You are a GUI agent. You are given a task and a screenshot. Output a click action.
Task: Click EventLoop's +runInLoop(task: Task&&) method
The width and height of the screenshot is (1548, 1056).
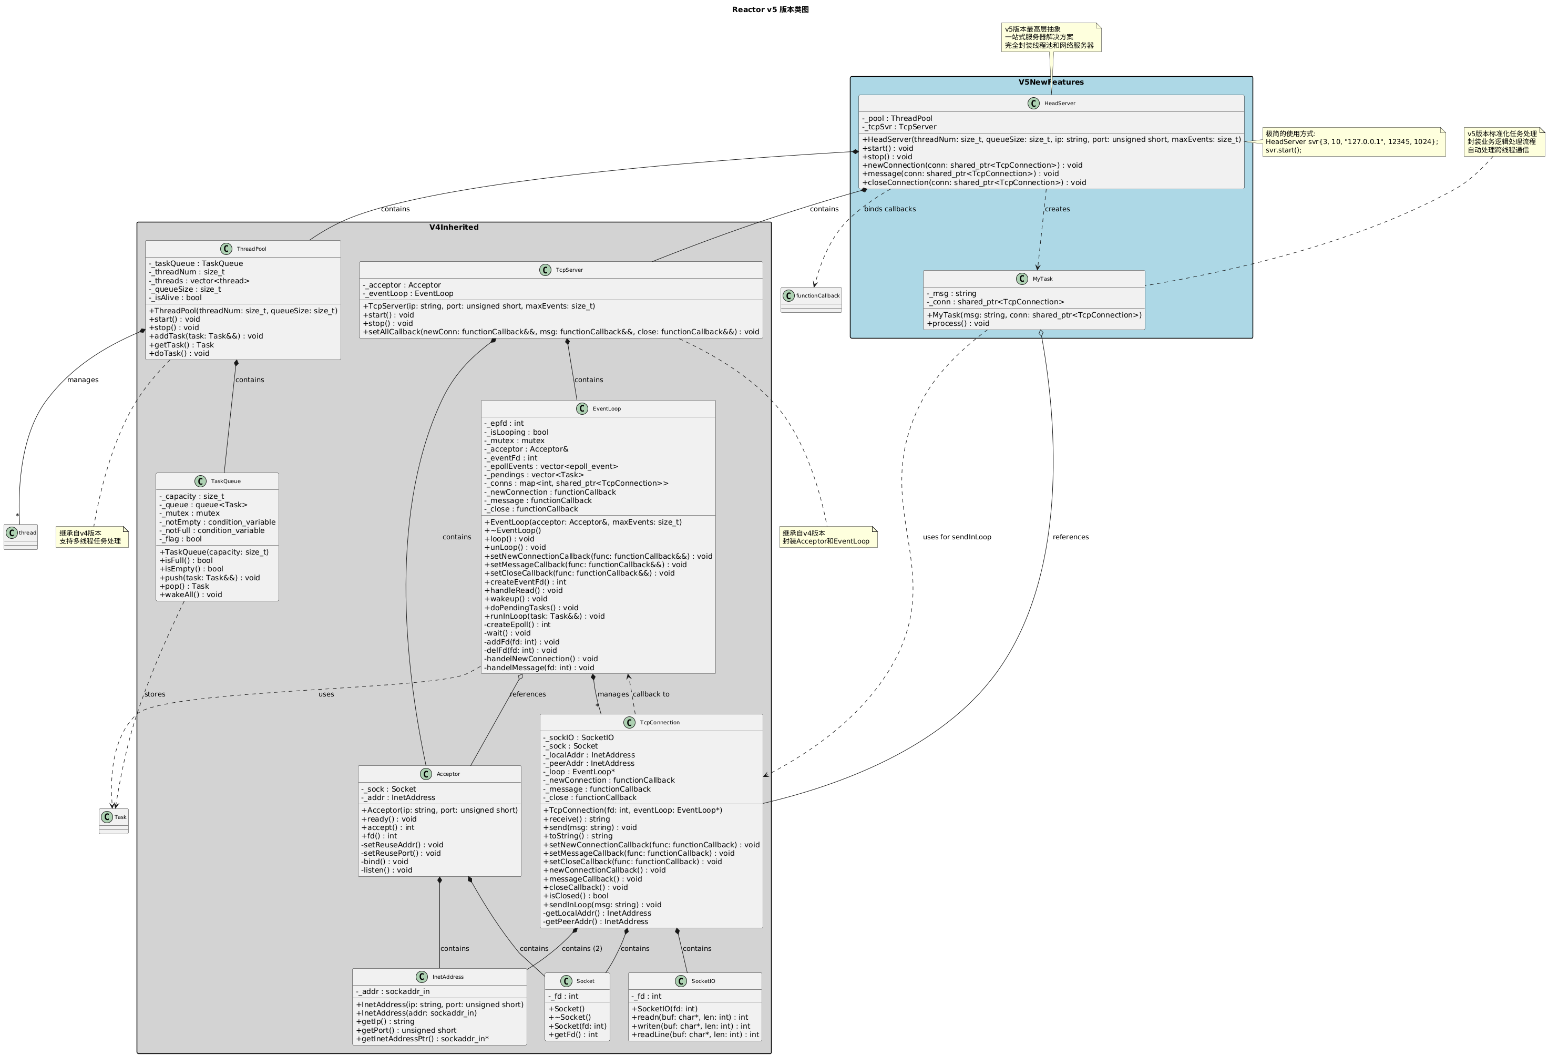point(544,616)
